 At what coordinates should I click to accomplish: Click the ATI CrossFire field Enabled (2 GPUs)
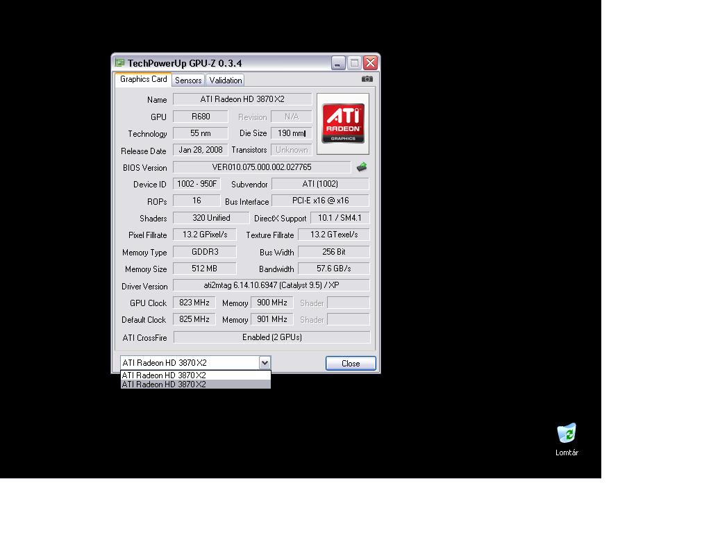[x=272, y=337]
